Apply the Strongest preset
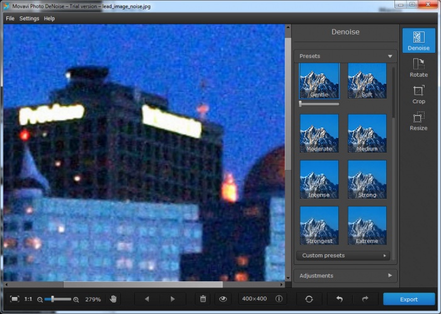441x314 pixels. coord(319,225)
